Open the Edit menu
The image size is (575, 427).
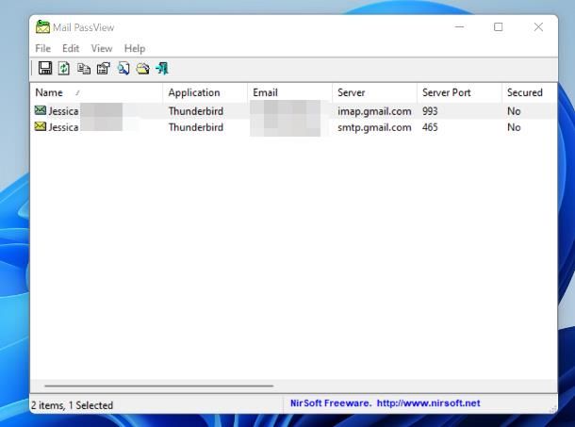71,48
